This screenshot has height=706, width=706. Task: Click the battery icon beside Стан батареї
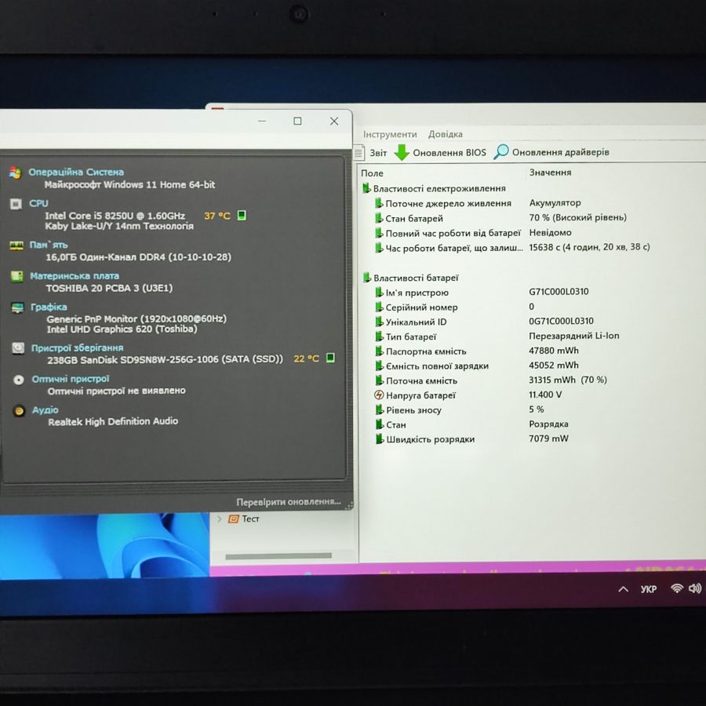coord(379,218)
